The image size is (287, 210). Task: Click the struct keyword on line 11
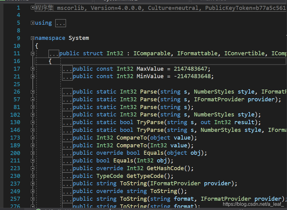(x=93, y=53)
